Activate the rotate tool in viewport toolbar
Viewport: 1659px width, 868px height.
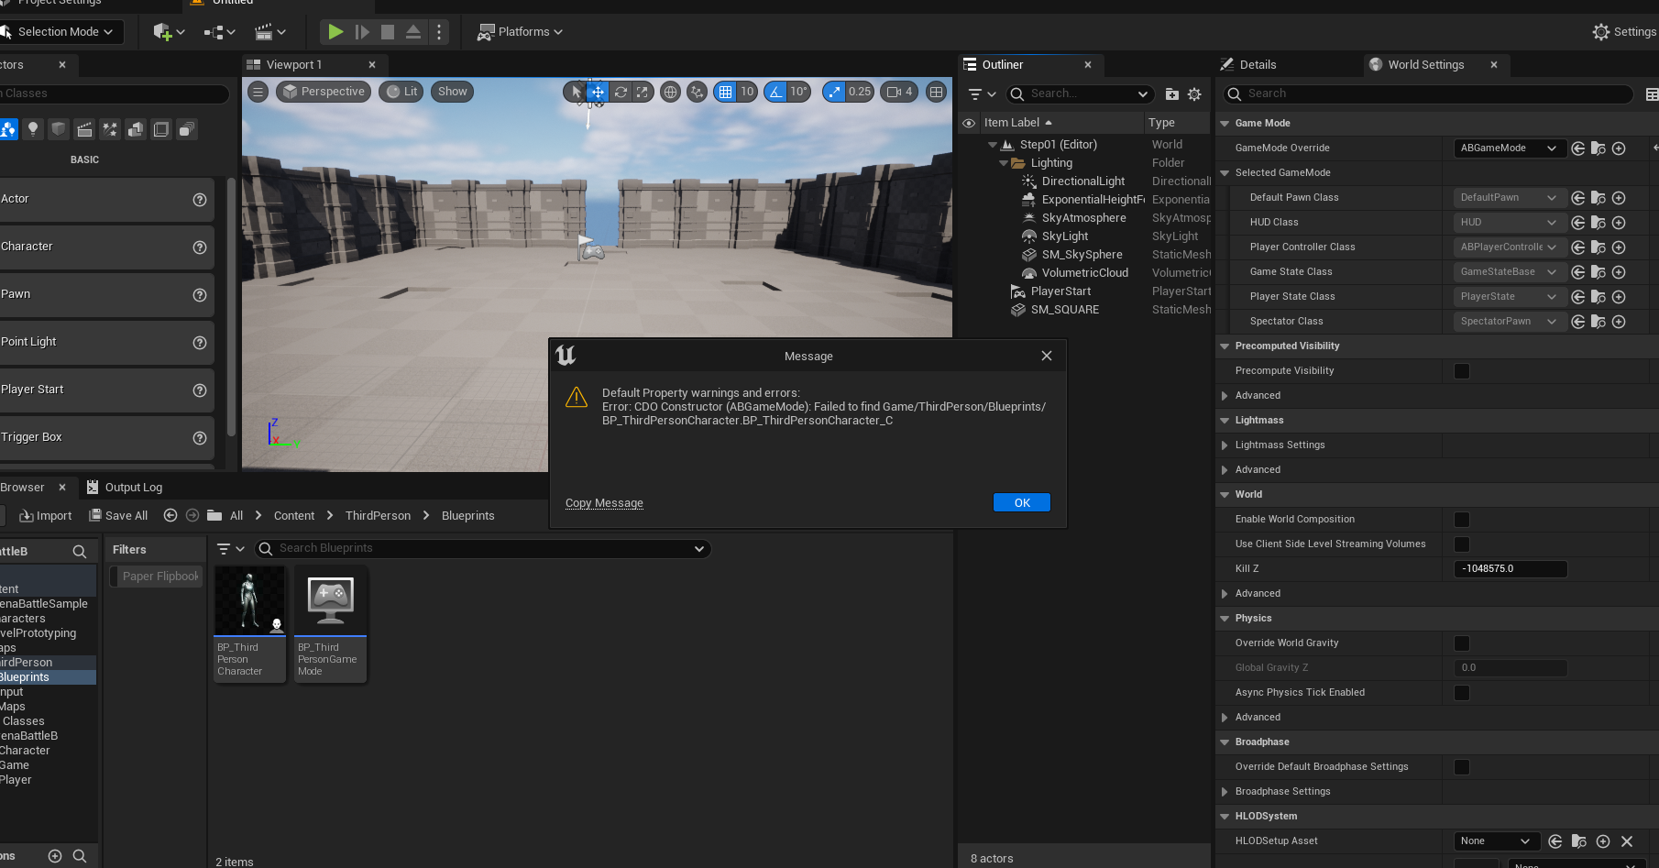(x=621, y=92)
